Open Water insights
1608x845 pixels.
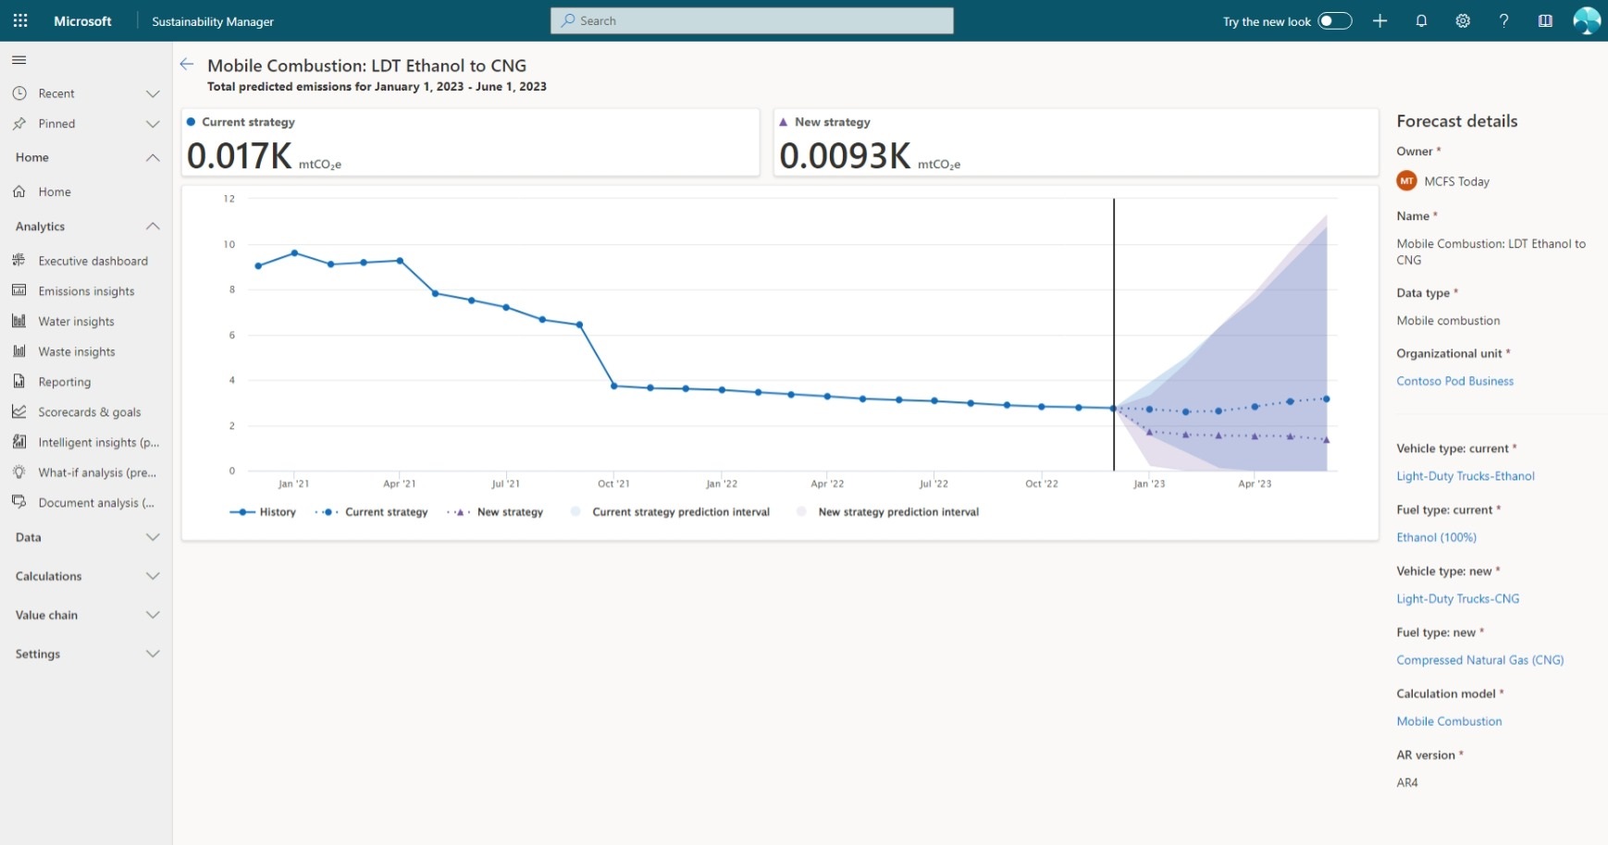coord(76,321)
